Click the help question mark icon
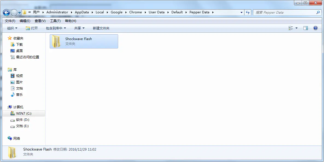Viewport: 324px width, 162px height. (315, 28)
